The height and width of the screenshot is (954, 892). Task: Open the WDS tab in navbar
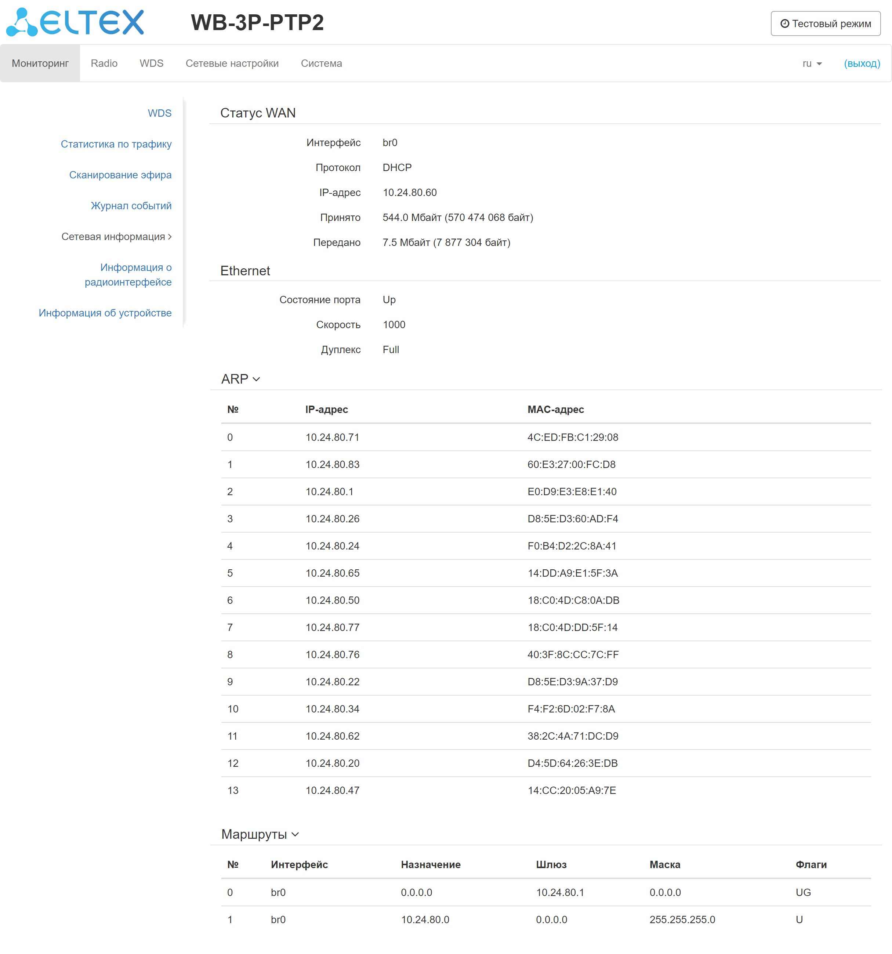(x=151, y=64)
